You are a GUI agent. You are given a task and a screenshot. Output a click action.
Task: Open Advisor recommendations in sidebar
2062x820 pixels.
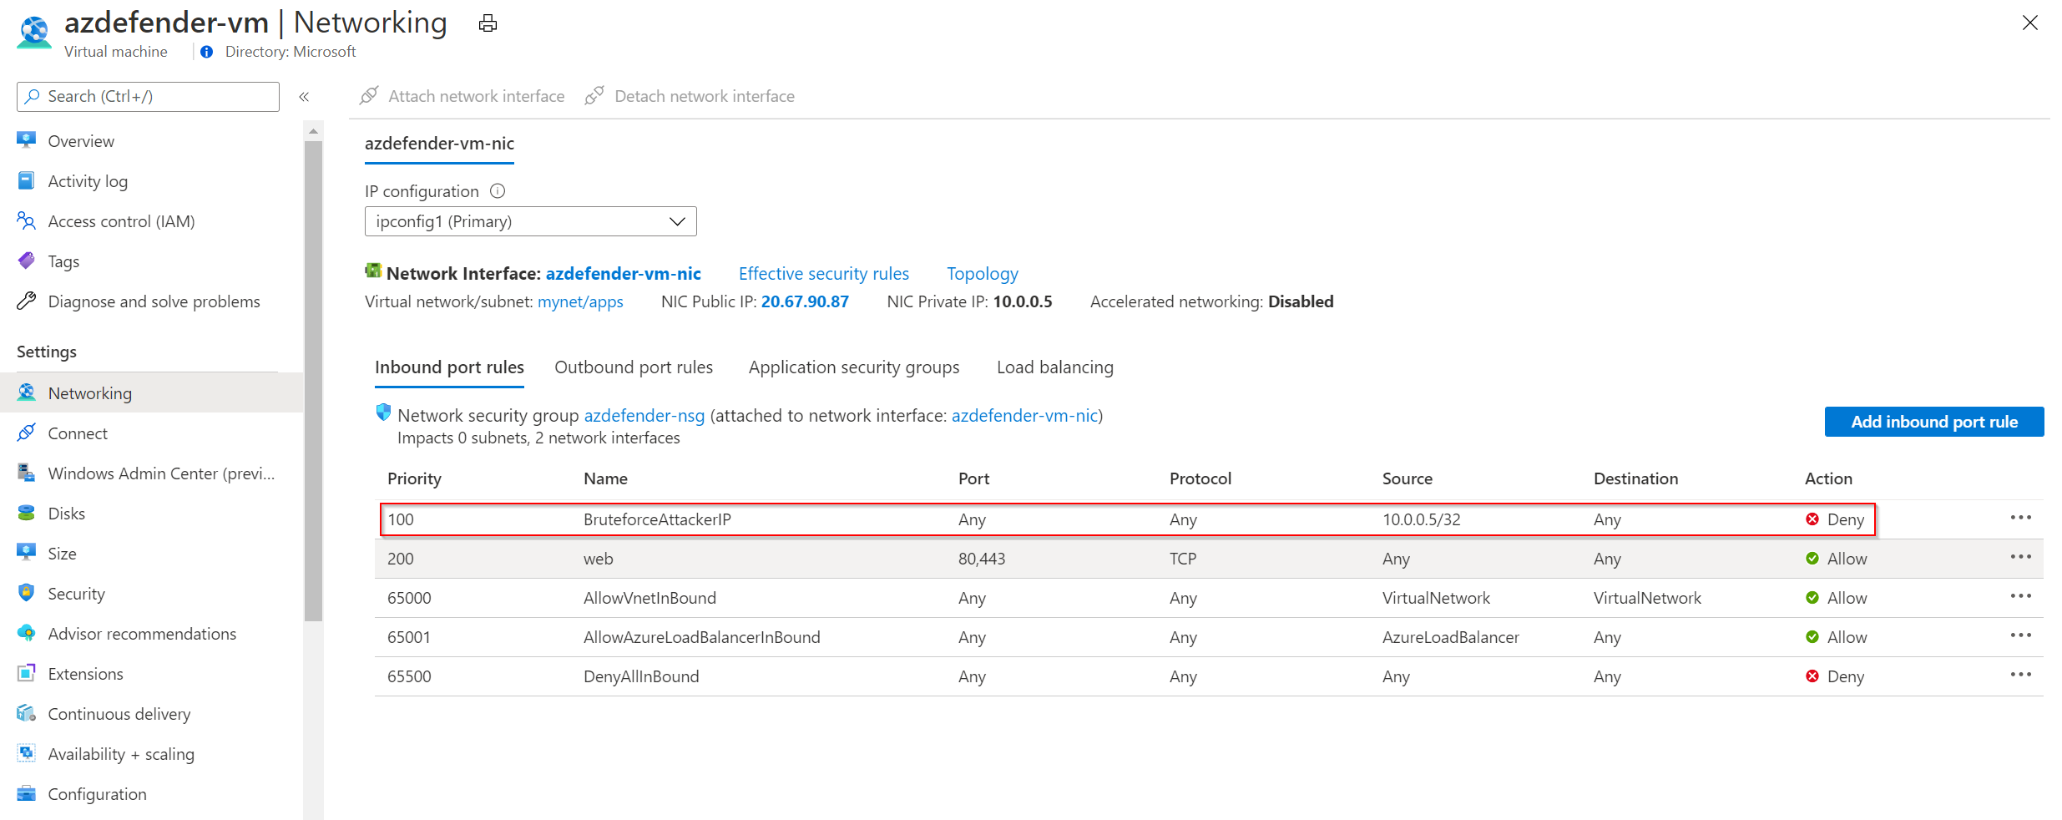[x=142, y=634]
